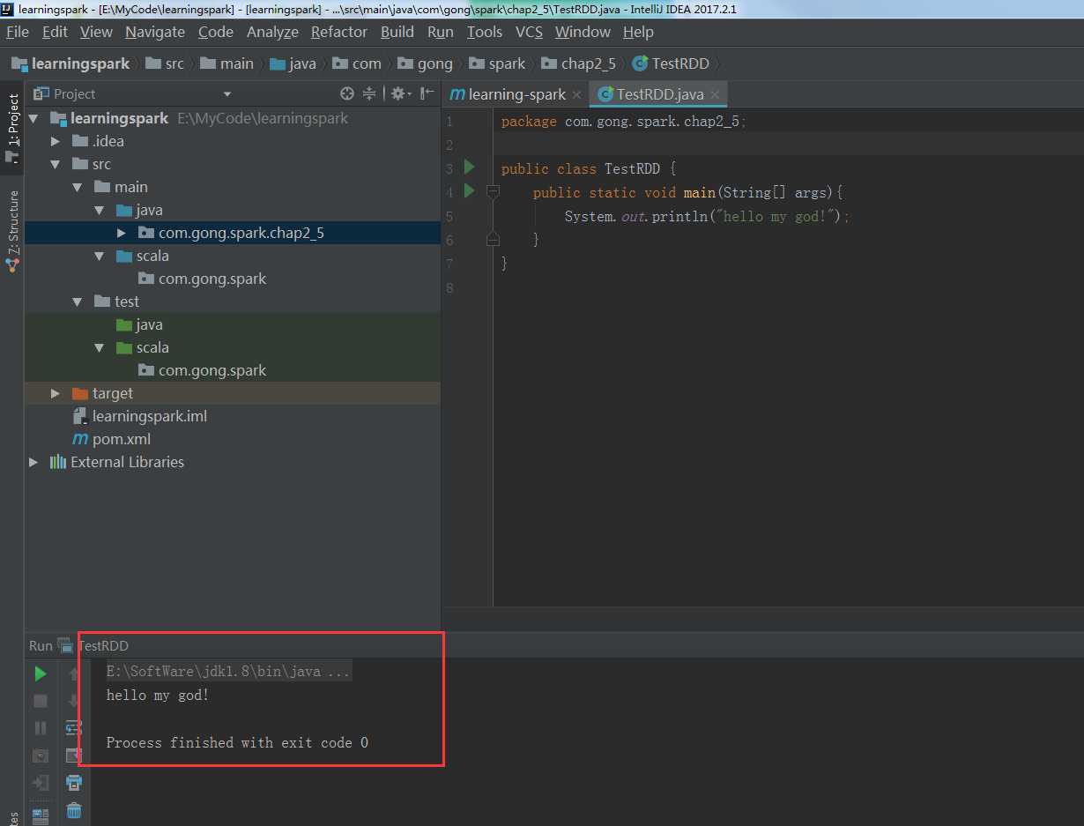Click the Down Stack Trace arrow icon
The height and width of the screenshot is (826, 1084).
(74, 701)
